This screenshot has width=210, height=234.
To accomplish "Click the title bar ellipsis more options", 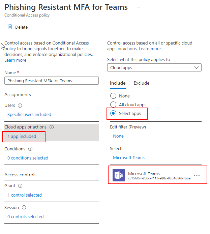I will [x=139, y=7].
